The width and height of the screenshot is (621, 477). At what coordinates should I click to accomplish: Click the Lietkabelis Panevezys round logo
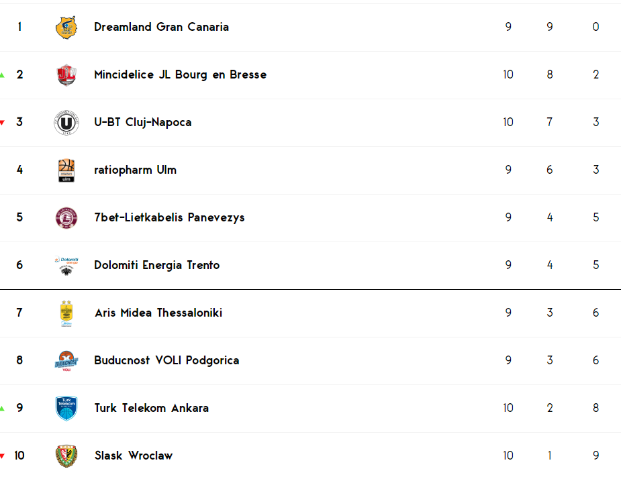click(x=66, y=218)
